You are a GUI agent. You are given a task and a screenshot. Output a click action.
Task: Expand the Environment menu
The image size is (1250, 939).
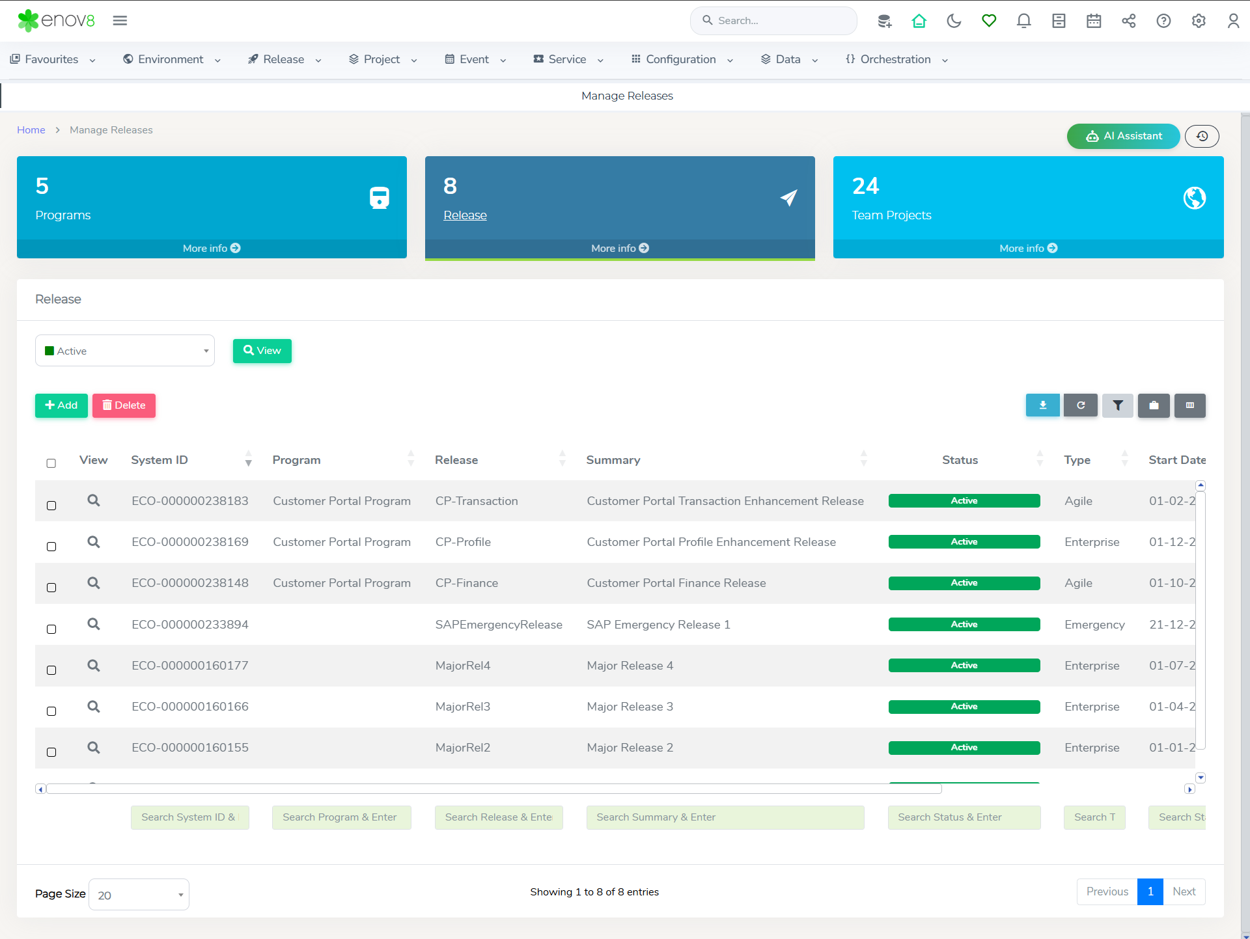[x=172, y=59]
